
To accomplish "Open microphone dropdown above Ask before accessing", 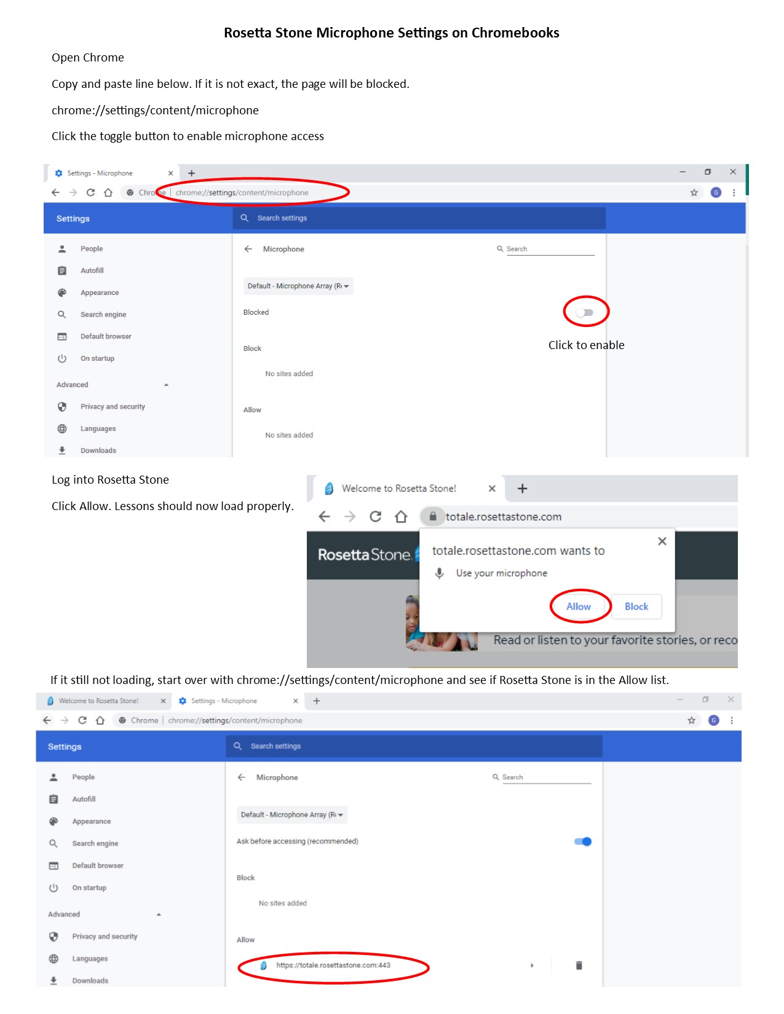I will point(291,815).
